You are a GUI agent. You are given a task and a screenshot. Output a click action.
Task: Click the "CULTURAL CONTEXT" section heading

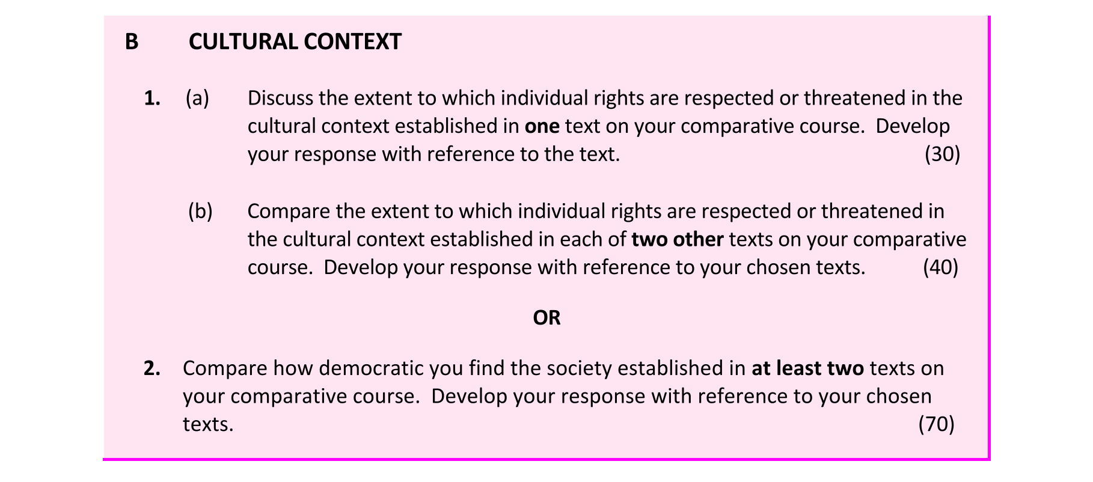[x=295, y=42]
